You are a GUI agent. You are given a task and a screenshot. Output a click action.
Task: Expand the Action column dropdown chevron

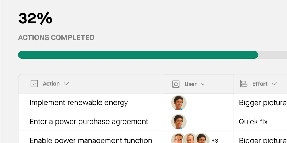(66, 84)
